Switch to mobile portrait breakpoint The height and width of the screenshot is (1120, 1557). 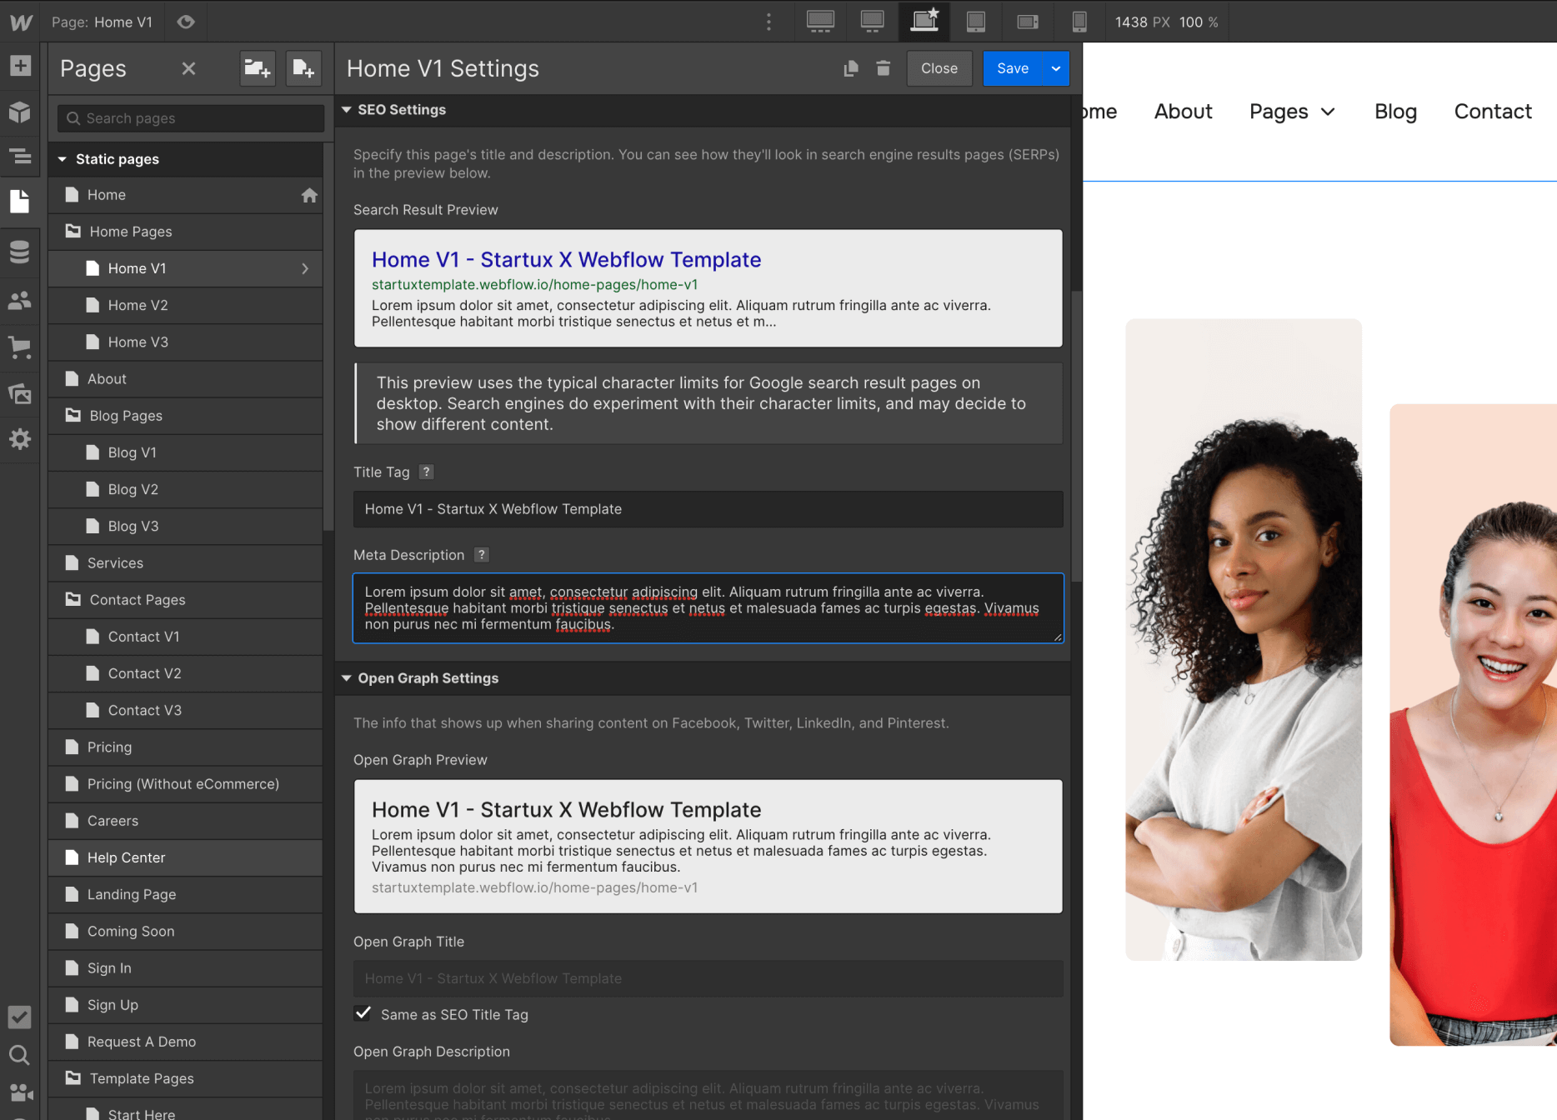click(1079, 22)
